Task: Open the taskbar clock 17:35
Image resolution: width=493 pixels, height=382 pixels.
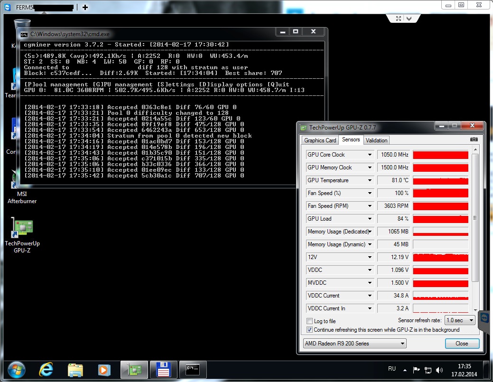Action: (x=464, y=370)
